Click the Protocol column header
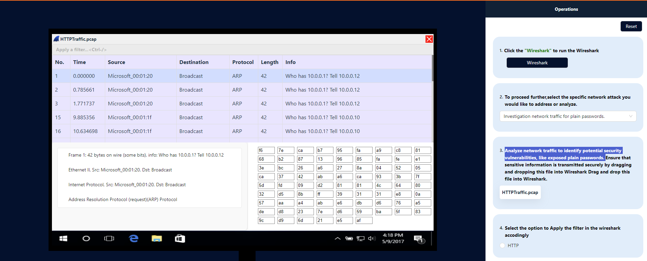The image size is (647, 261). pos(243,62)
